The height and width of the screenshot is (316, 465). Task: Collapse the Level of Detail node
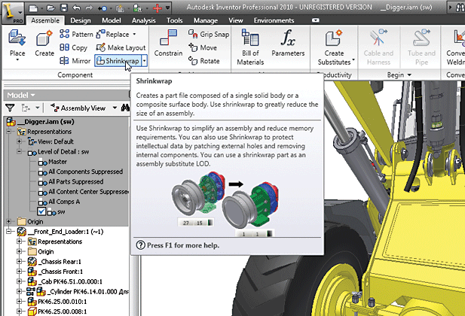(x=20, y=151)
